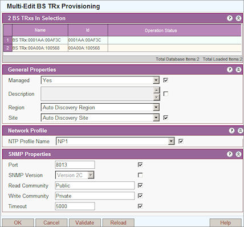The image size is (244, 227).
Task: Click into the Read Community field
Action: (x=95, y=185)
